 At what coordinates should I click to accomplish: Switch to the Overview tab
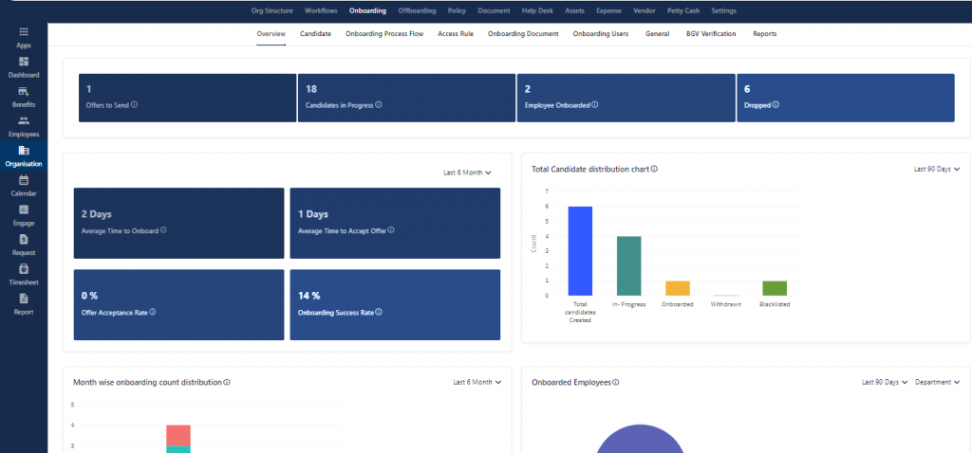point(271,34)
